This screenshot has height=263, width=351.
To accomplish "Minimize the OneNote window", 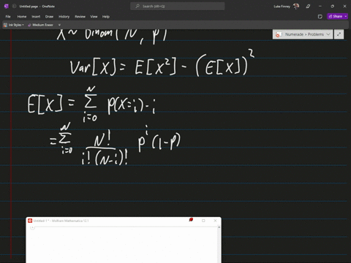I will (320, 7).
